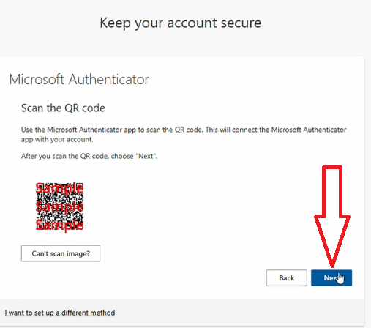
Task: Click the top-right QR finder square
Action: click(80, 187)
